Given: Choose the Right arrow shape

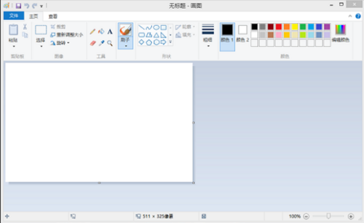Looking at the screenshot, I should coord(164,42).
